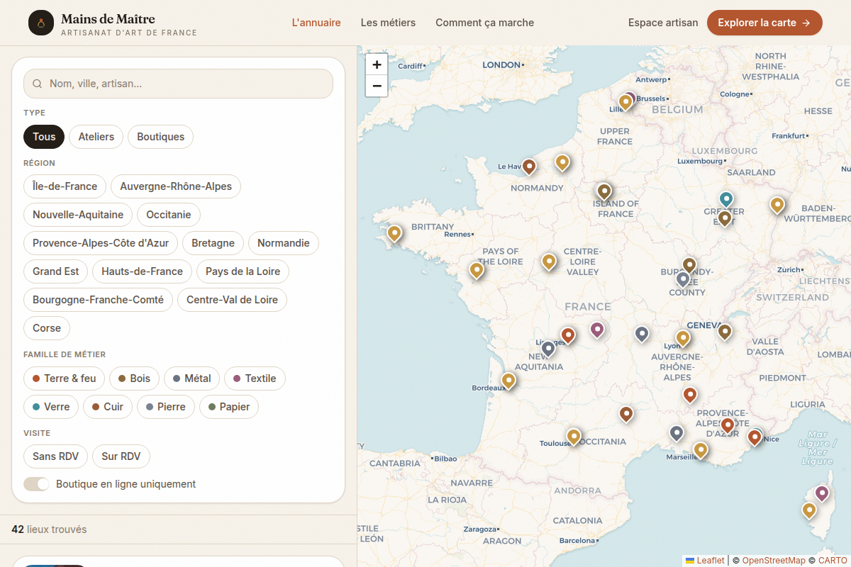Filter by Cuir craft family
Screen dimensions: 851x567
pos(108,407)
